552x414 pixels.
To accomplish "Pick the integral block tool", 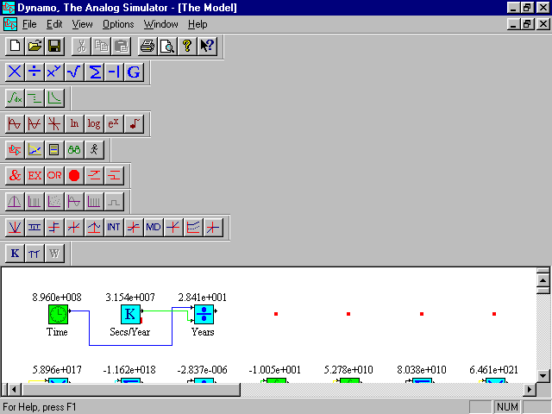I will [15, 97].
